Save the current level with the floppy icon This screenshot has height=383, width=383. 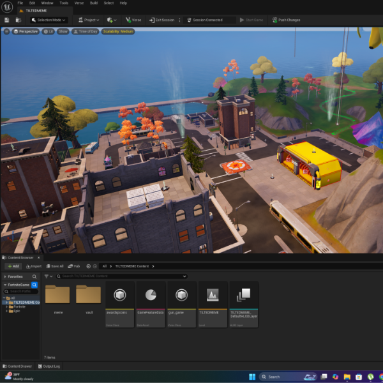pyautogui.click(x=6, y=20)
